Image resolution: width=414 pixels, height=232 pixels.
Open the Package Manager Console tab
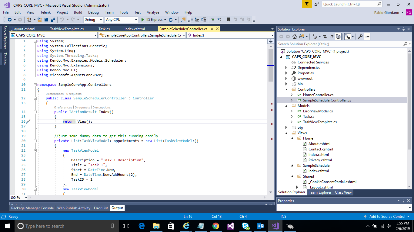[32, 208]
